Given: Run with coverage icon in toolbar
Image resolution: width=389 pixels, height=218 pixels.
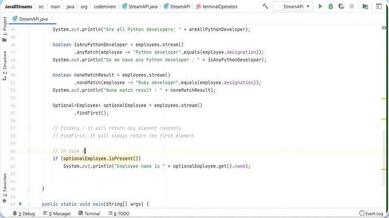Looking at the screenshot, I should [341, 7].
